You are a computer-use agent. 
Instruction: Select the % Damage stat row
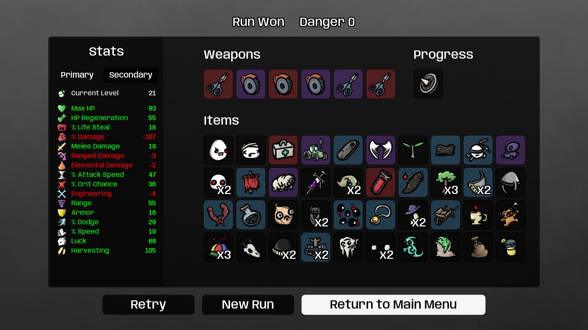coord(107,137)
